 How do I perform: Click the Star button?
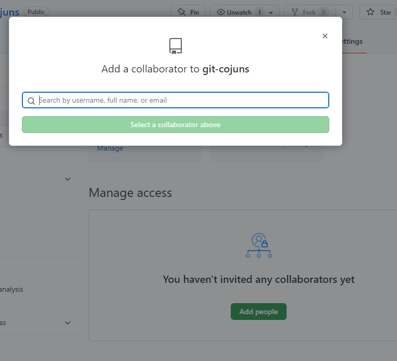tap(379, 12)
